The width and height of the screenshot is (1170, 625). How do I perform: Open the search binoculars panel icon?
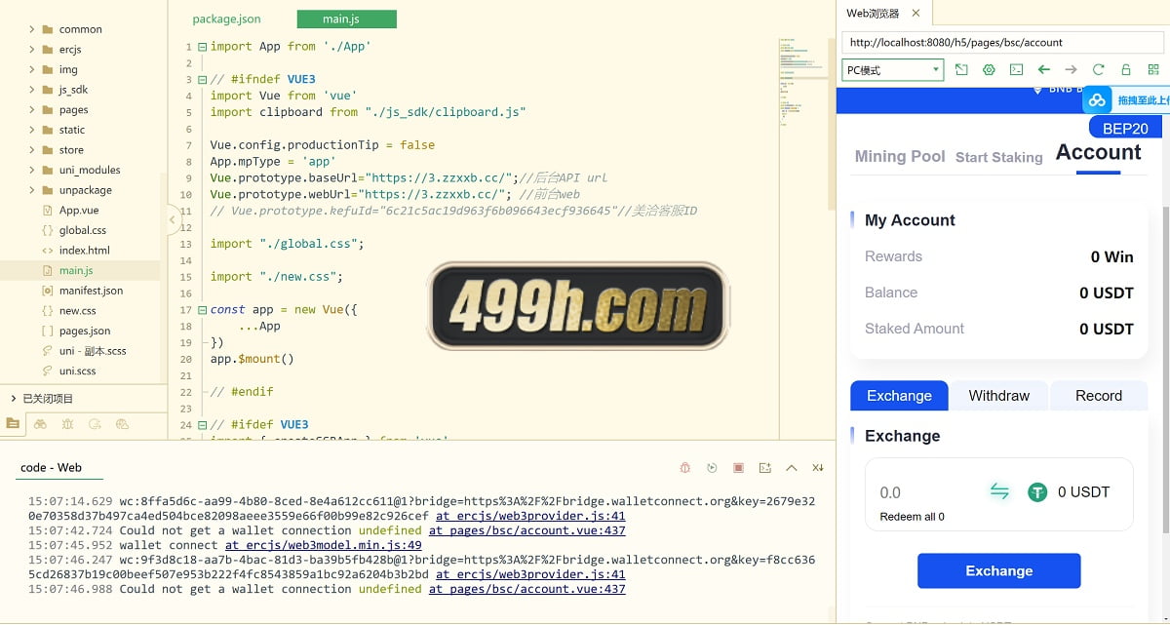coord(40,423)
